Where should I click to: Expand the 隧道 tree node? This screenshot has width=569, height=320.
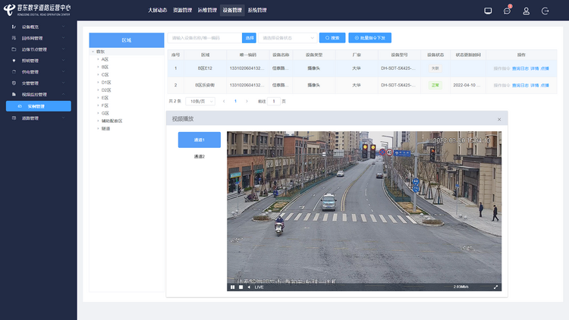coord(98,128)
